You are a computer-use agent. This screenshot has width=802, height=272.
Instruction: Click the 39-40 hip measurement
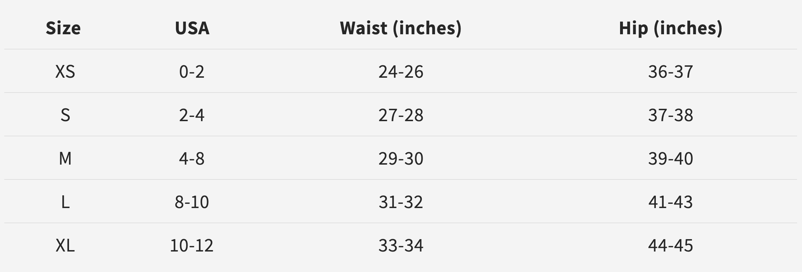point(671,159)
